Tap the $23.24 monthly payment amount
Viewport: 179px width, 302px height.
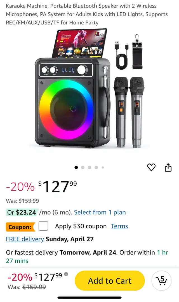pyautogui.click(x=26, y=212)
